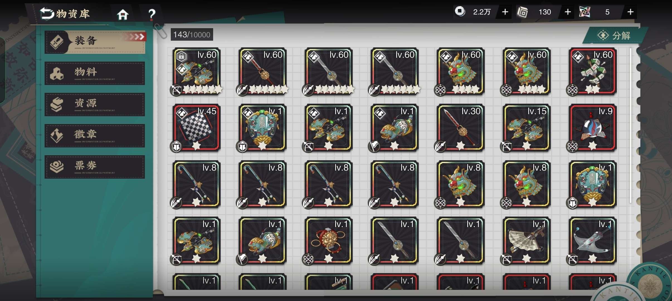Viewport: 672px width, 301px height.
Task: Click the inventory list vertical scrollbar
Action: pos(630,126)
